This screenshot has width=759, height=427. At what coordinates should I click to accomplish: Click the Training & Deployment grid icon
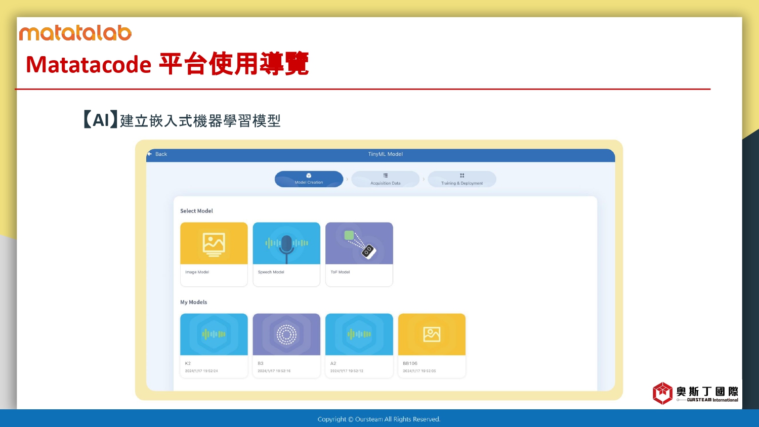(x=462, y=176)
